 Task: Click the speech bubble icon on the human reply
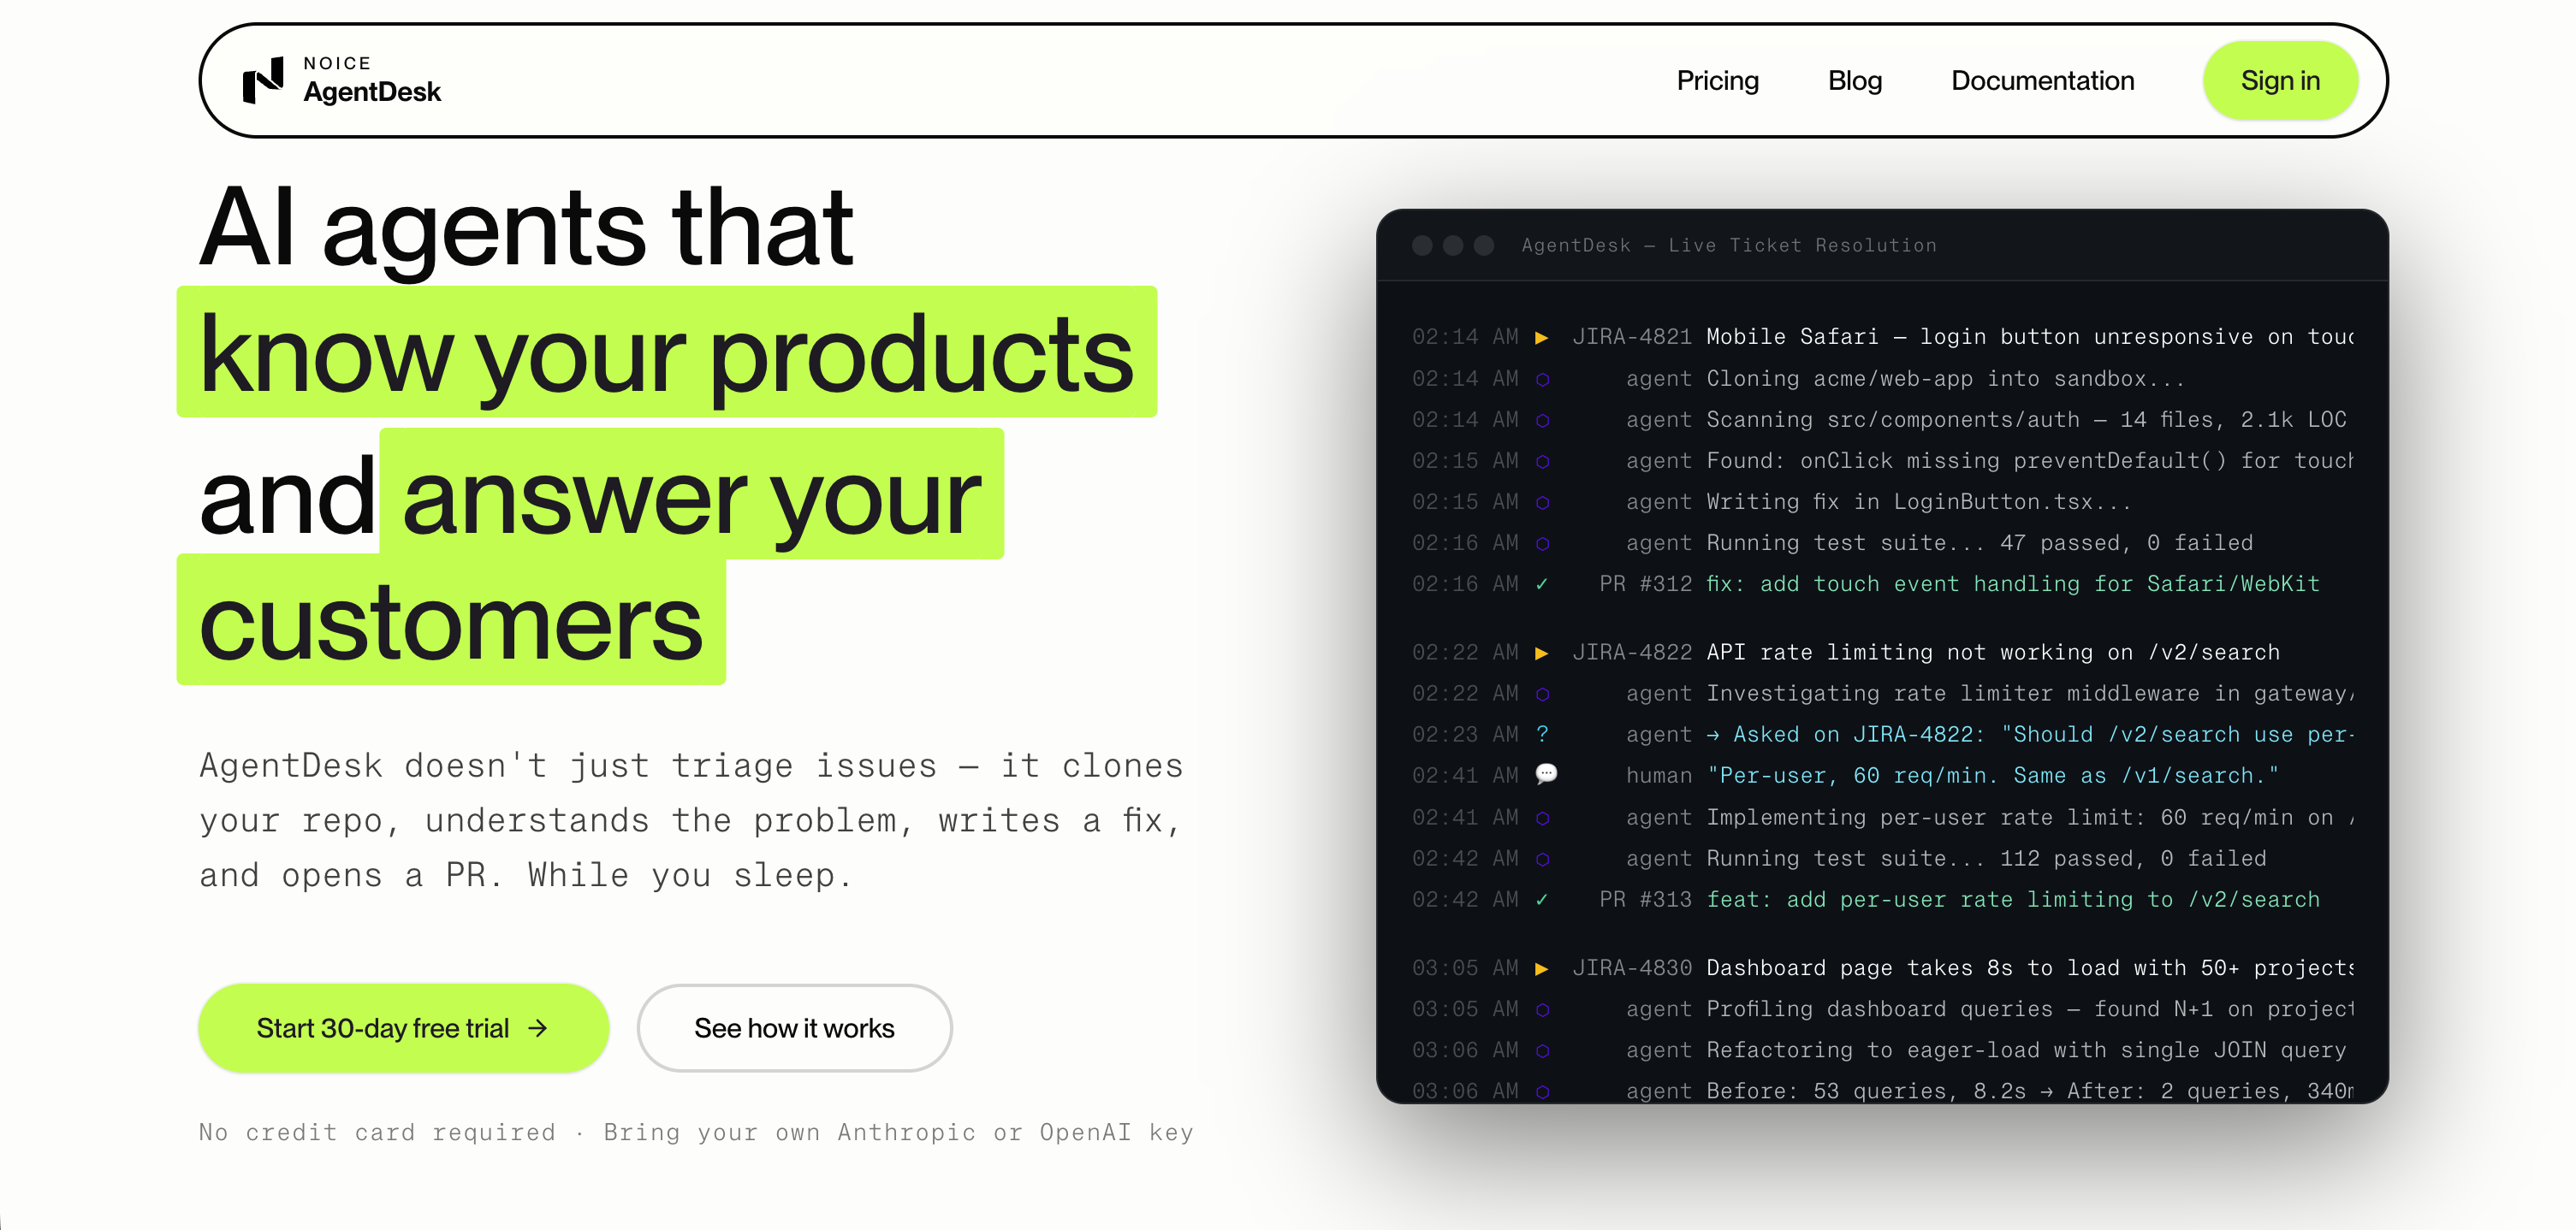1546,773
